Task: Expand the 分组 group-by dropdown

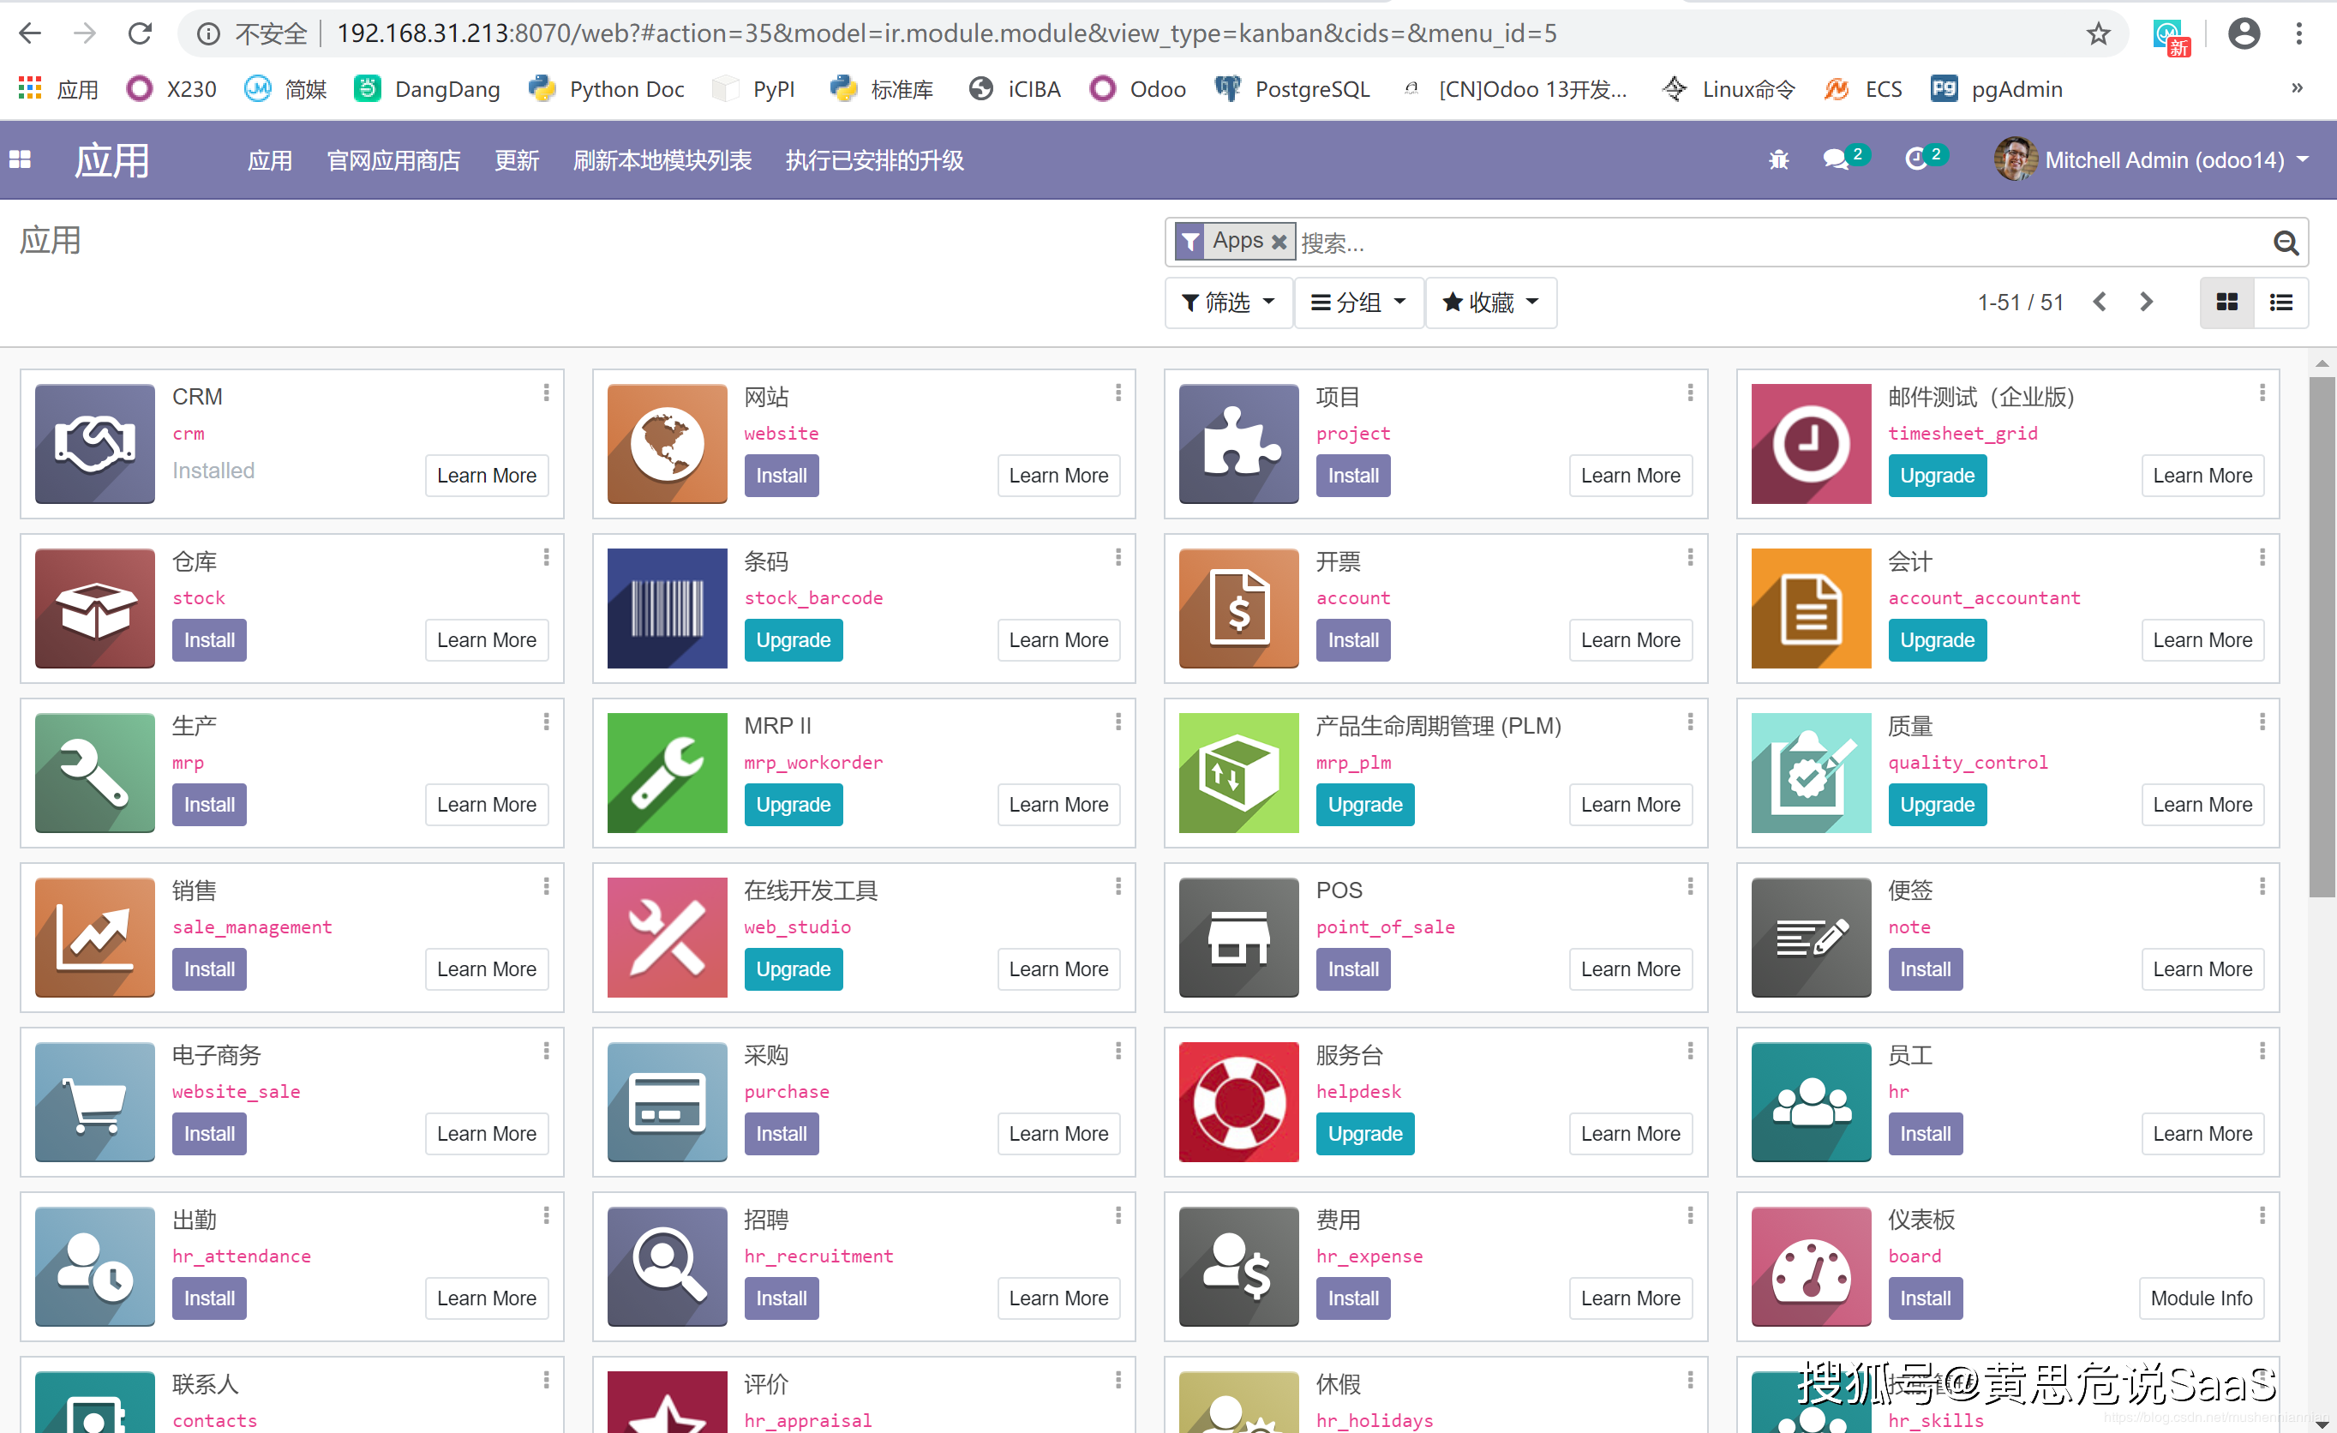Action: pos(1357,303)
